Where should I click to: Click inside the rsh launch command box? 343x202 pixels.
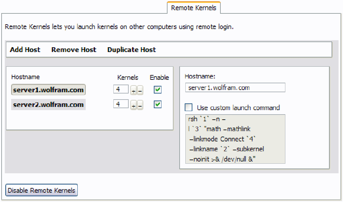(x=235, y=139)
